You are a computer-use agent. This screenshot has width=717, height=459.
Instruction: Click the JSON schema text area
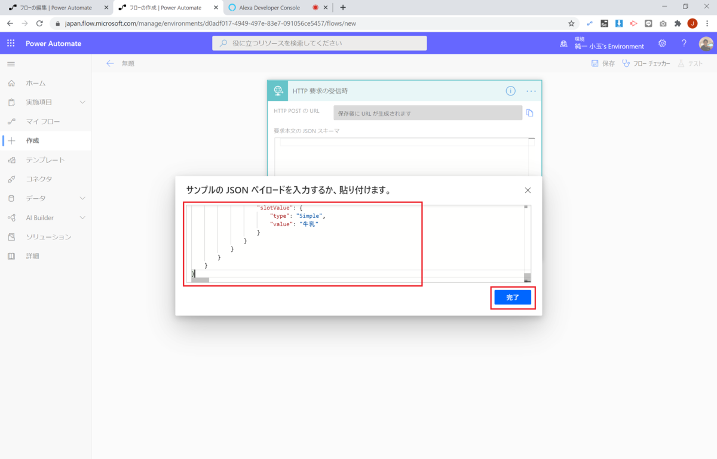pos(404,156)
